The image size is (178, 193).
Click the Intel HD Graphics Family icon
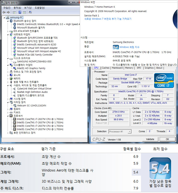[x=15, y=68]
